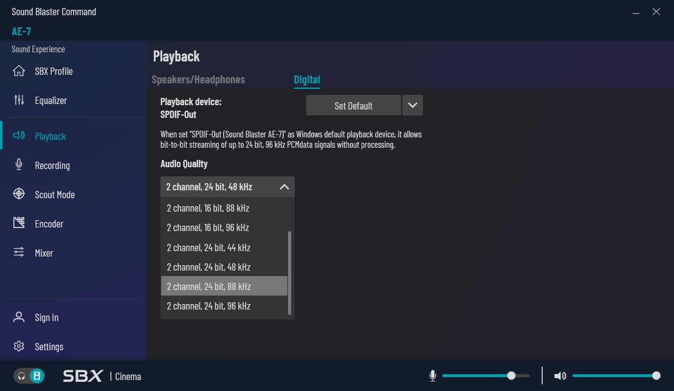Adjust the microphone volume slider

[x=486, y=376]
